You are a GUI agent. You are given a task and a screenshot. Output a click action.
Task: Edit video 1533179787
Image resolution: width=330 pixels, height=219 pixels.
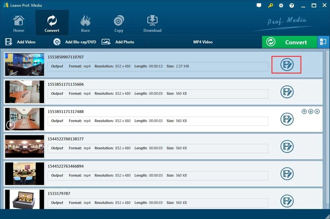click(x=287, y=201)
